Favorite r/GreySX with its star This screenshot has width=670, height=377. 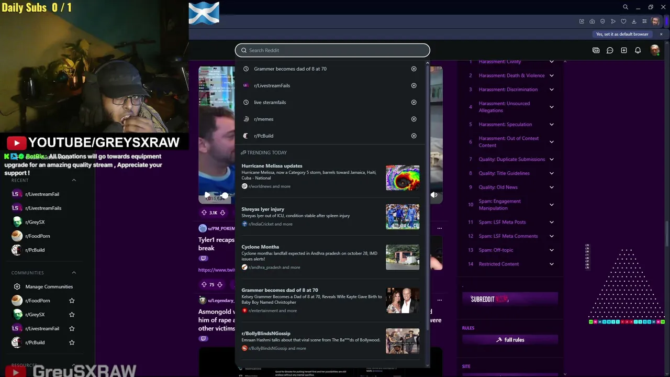pyautogui.click(x=72, y=315)
